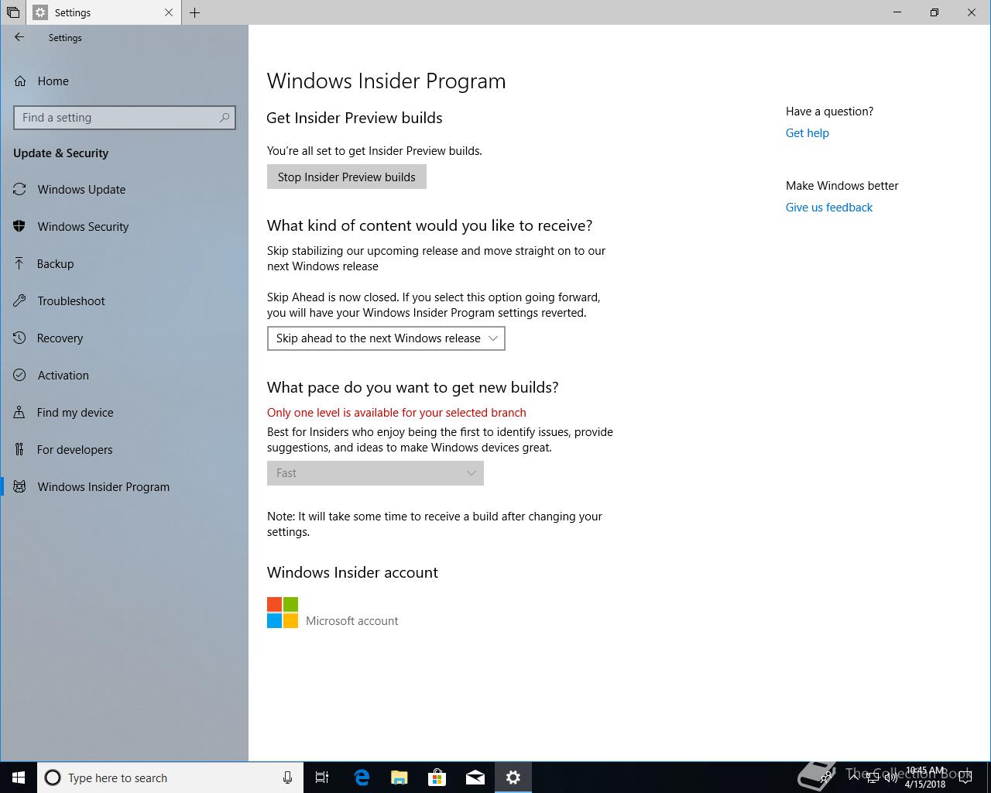Screen dimensions: 991x793
Task: Click the Settings gear on taskbar
Action: (513, 778)
